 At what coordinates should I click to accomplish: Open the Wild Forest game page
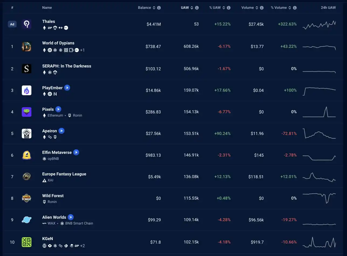pyautogui.click(x=53, y=195)
